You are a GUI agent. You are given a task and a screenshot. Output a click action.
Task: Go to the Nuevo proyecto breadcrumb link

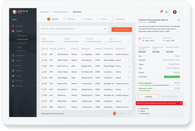60,12
